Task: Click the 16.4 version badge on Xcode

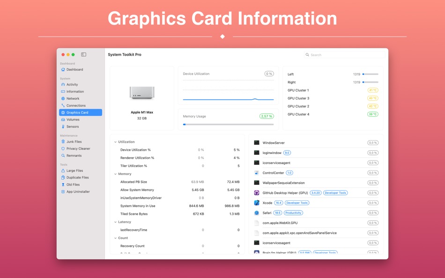Action: point(278,203)
